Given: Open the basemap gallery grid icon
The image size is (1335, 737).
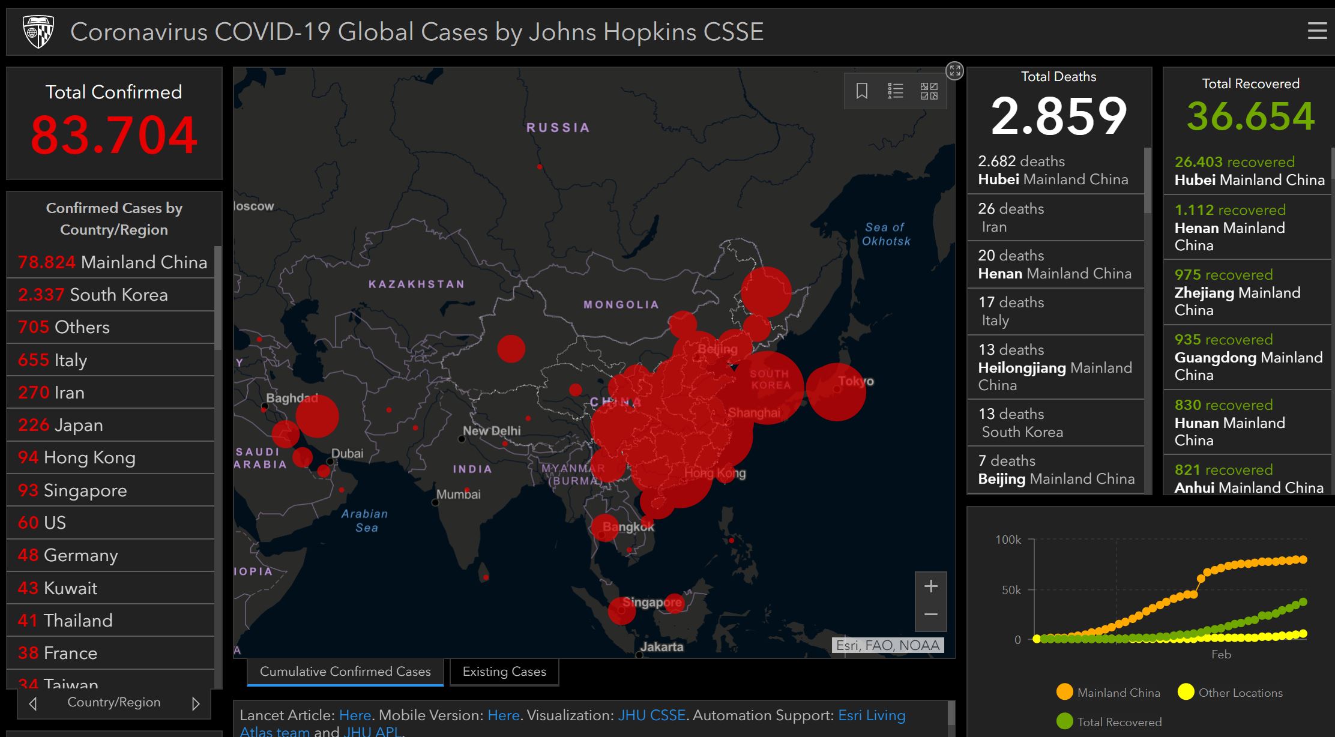Looking at the screenshot, I should [929, 91].
